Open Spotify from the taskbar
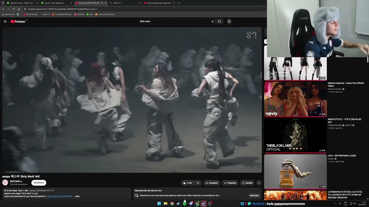This screenshot has height=207, width=369. pyautogui.click(x=184, y=204)
